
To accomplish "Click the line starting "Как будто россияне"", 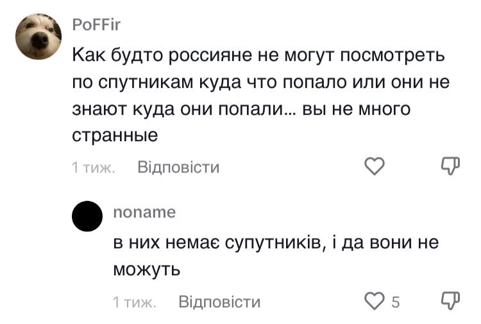I will (258, 55).
